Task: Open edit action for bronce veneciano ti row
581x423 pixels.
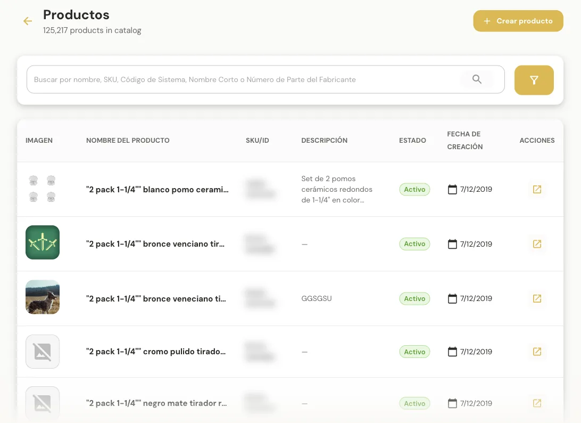Action: click(537, 298)
